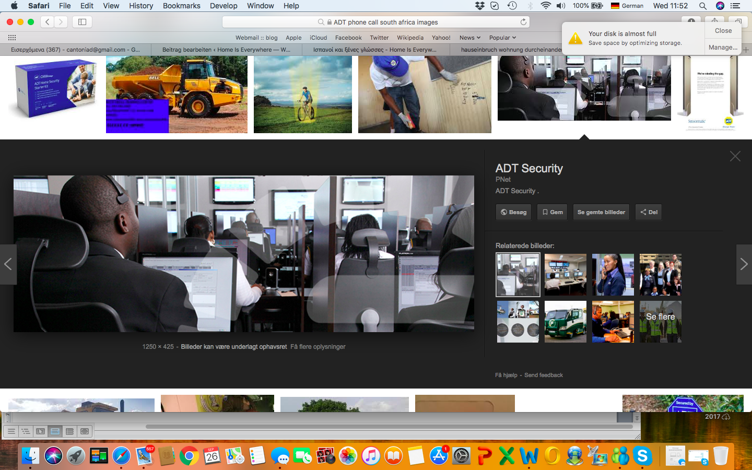This screenshot has height=470, width=752.
Task: Toggle the Safari sidebar button
Action: coord(82,22)
